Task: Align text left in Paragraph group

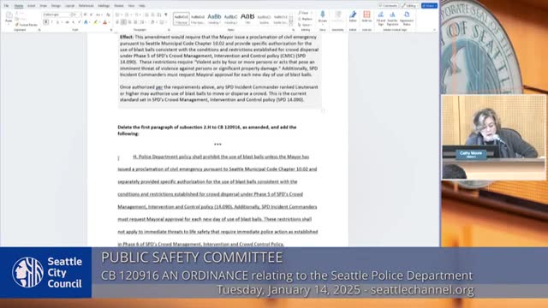Action: [x=117, y=22]
